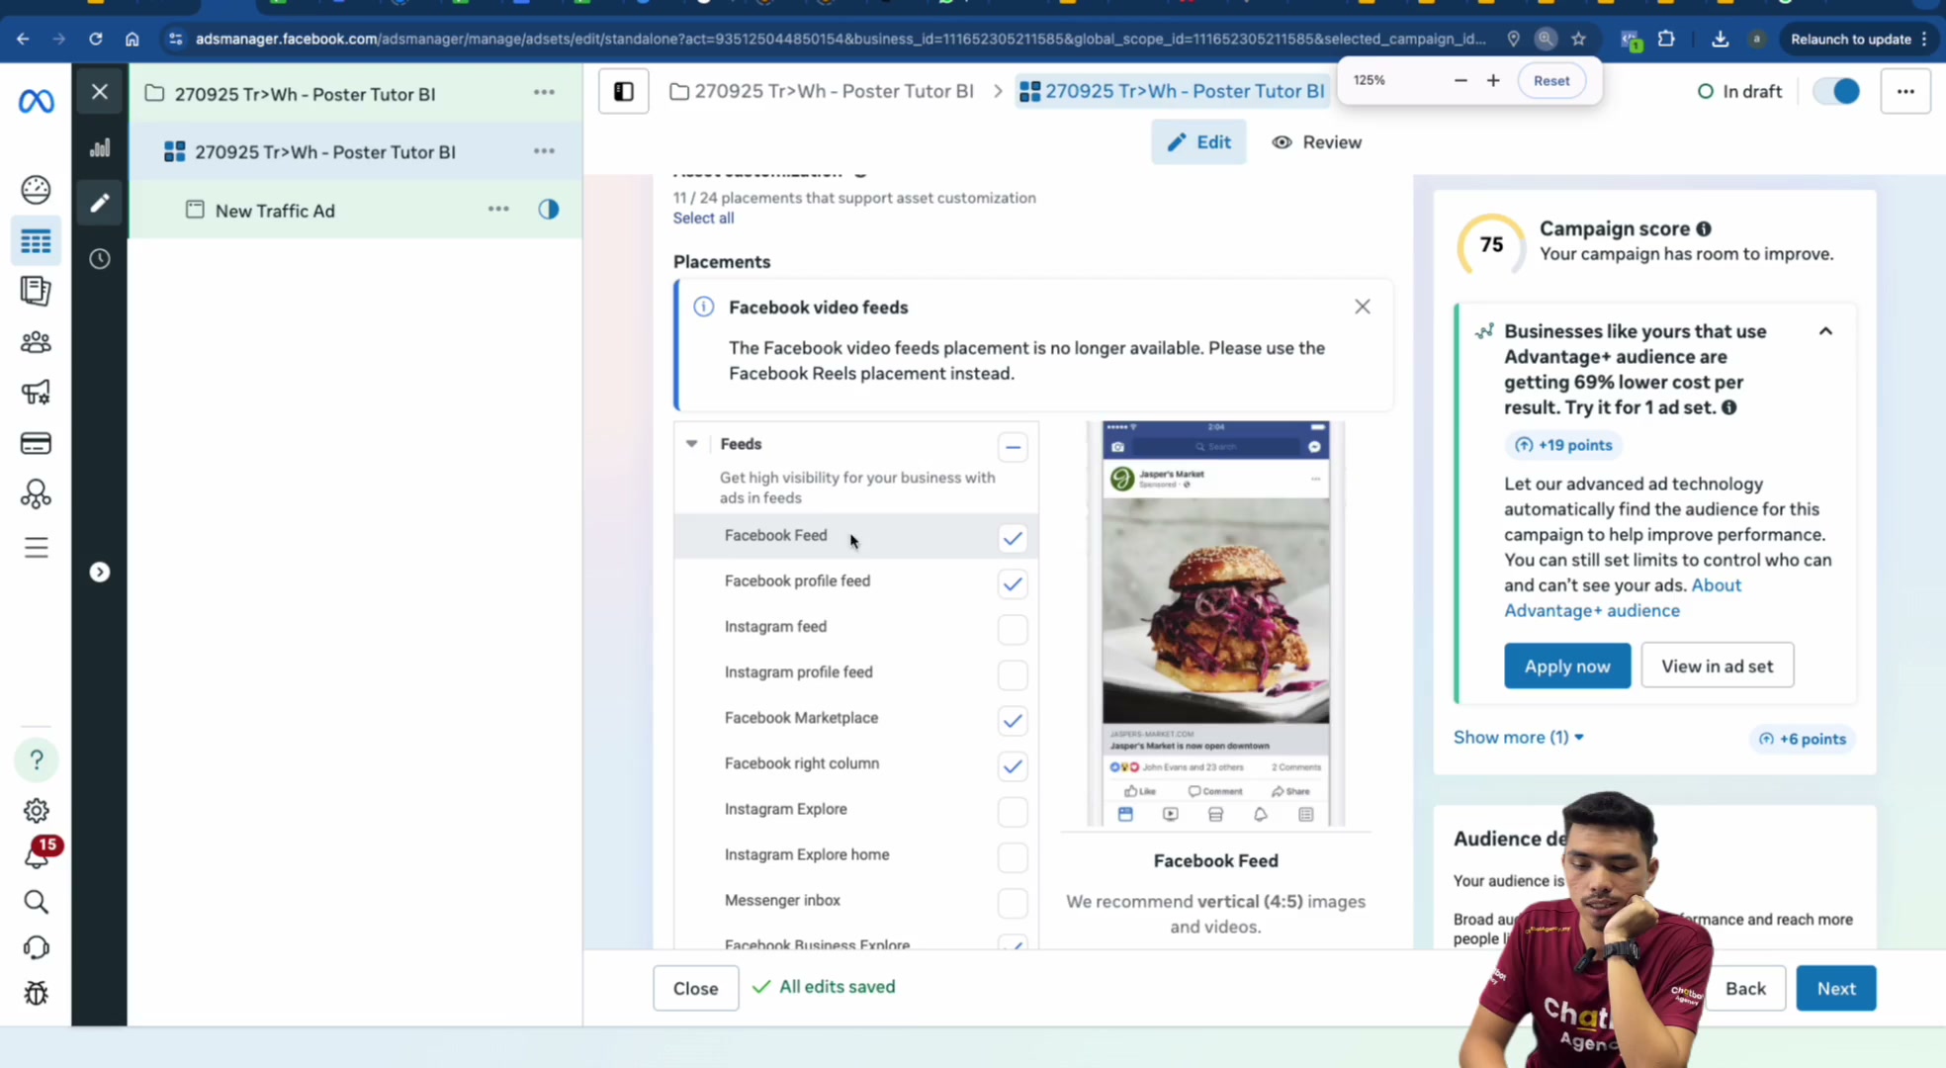Click Next button at bottom
Screen dimensions: 1946x1068
click(x=1836, y=989)
